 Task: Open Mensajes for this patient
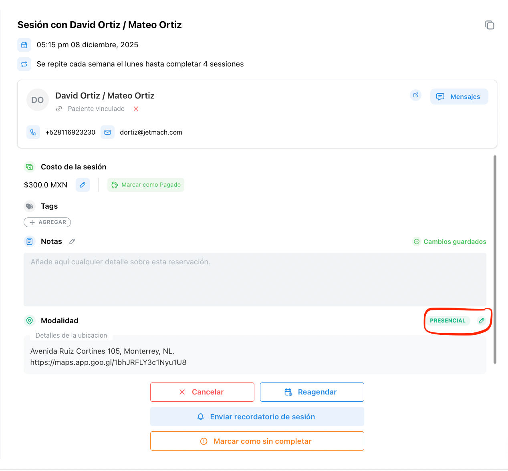point(459,97)
